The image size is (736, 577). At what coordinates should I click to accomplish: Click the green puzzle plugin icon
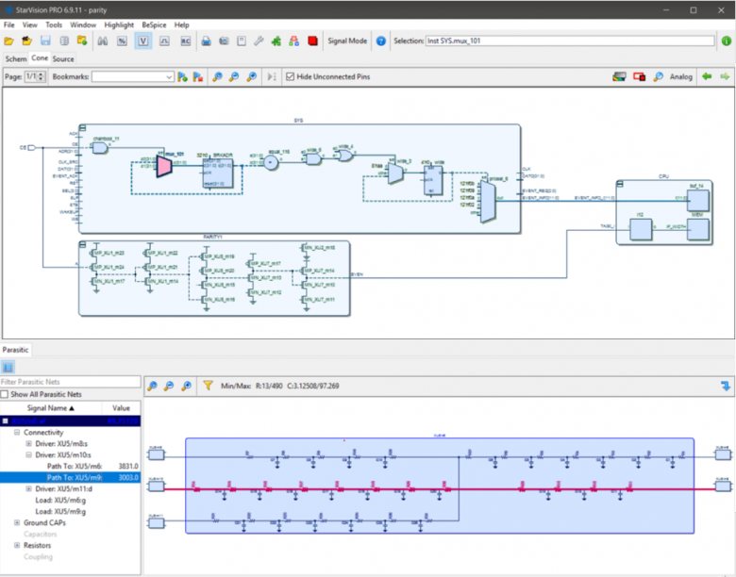[276, 41]
